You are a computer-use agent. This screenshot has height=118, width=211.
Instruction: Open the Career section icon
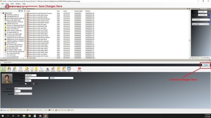9,69
